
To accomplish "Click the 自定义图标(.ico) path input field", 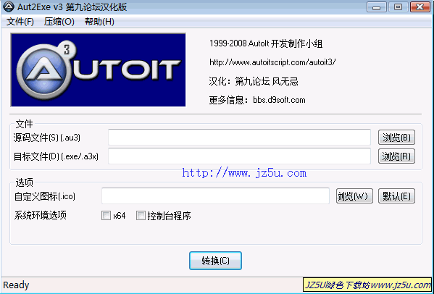I will pos(215,196).
